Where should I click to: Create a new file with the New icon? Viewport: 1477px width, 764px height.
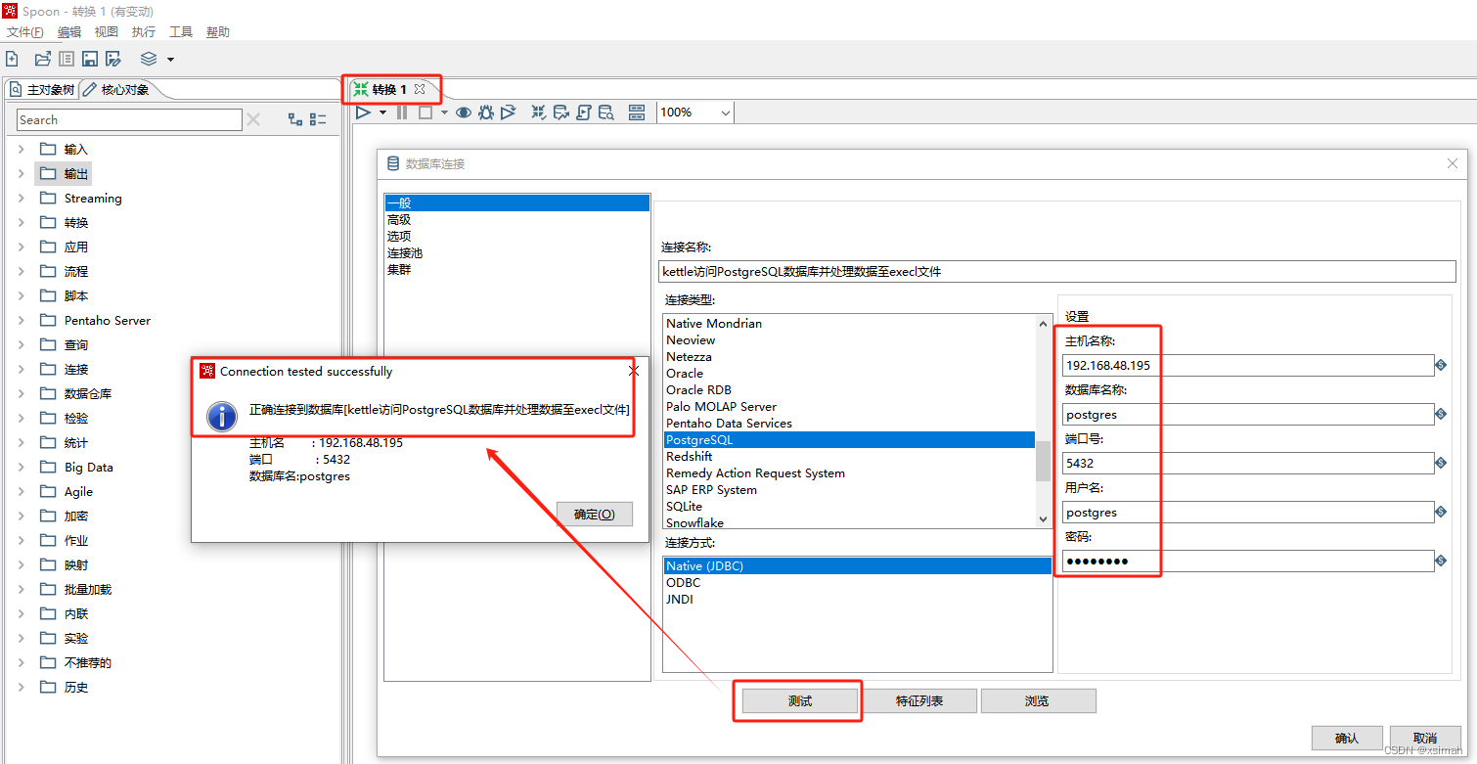pos(12,59)
